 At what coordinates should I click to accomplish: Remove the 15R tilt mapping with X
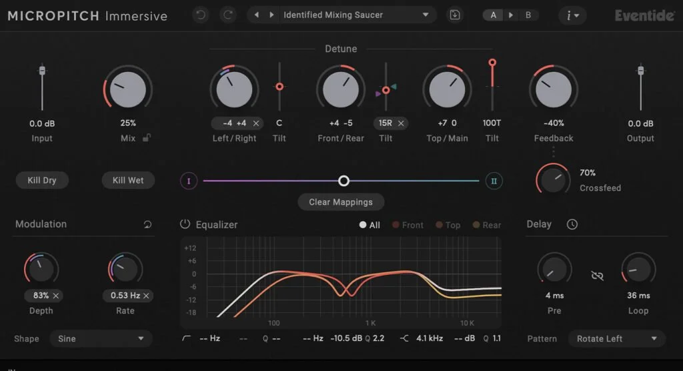(401, 123)
